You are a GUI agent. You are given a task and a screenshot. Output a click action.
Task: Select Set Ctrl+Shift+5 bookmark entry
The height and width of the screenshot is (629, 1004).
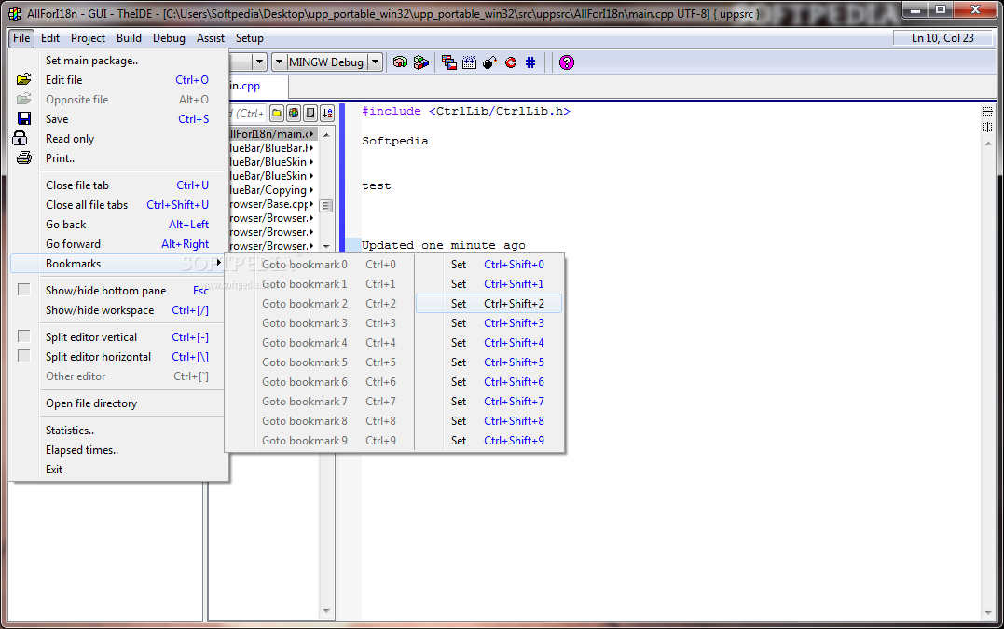(x=489, y=362)
